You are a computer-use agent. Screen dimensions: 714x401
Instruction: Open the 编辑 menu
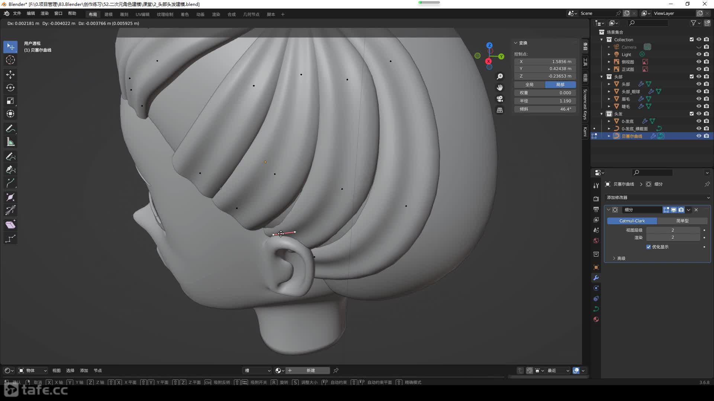point(31,13)
